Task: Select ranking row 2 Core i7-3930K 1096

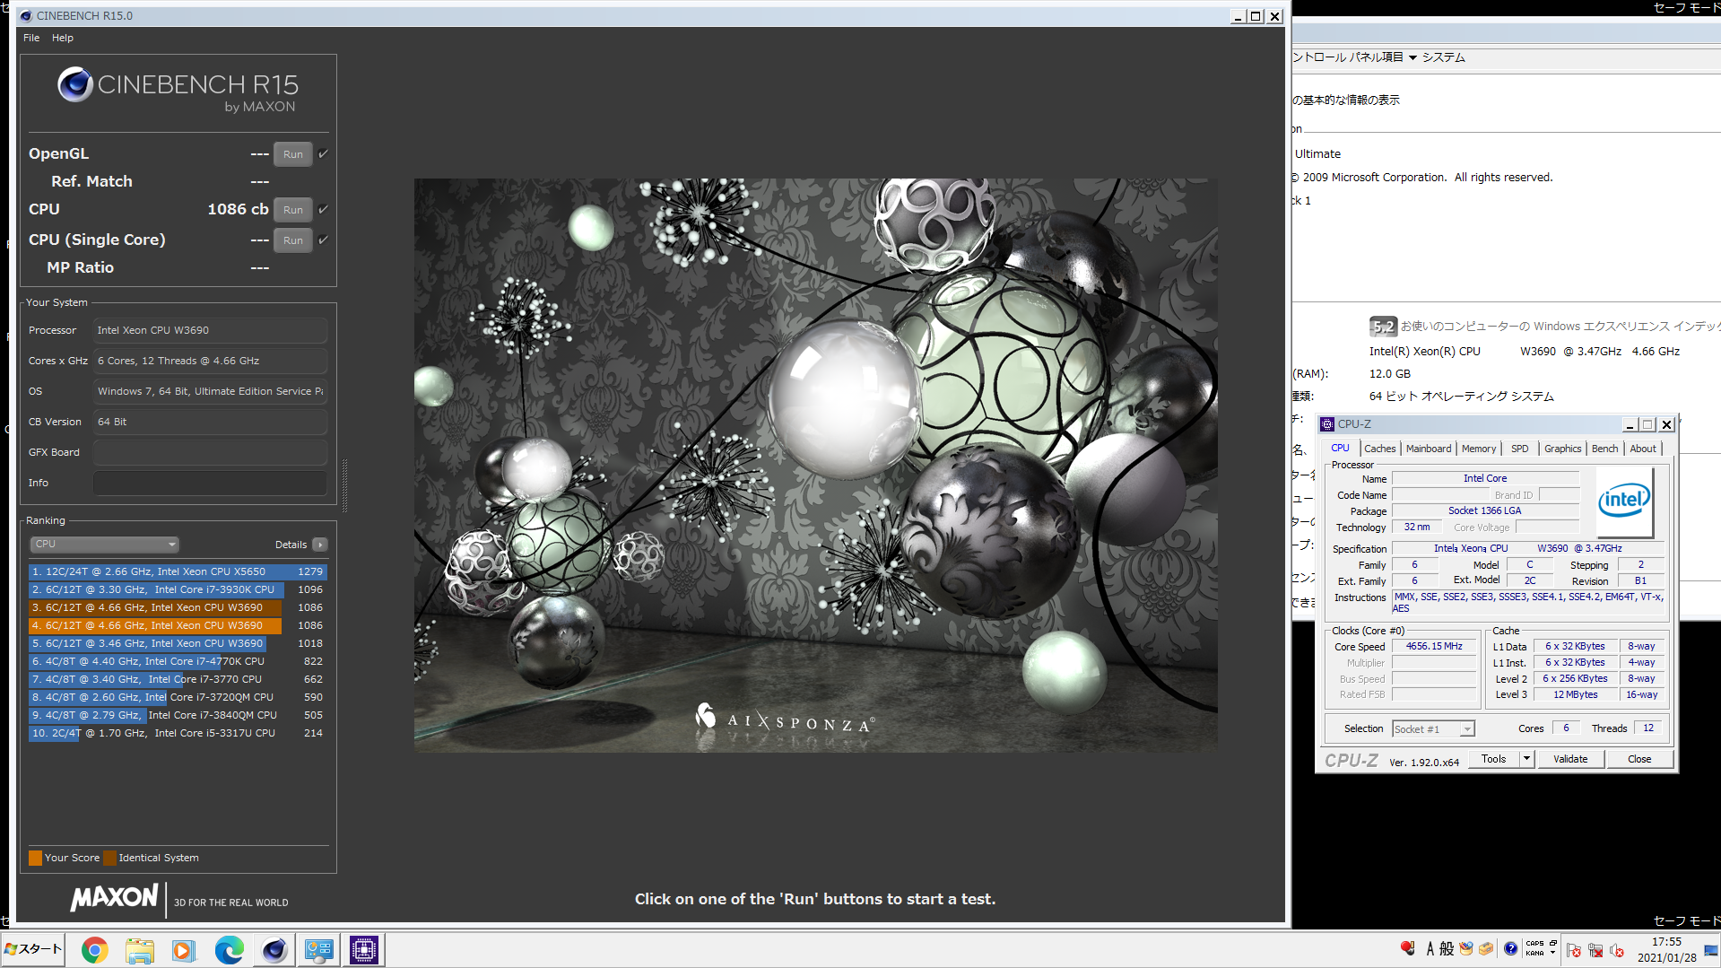Action: [178, 589]
